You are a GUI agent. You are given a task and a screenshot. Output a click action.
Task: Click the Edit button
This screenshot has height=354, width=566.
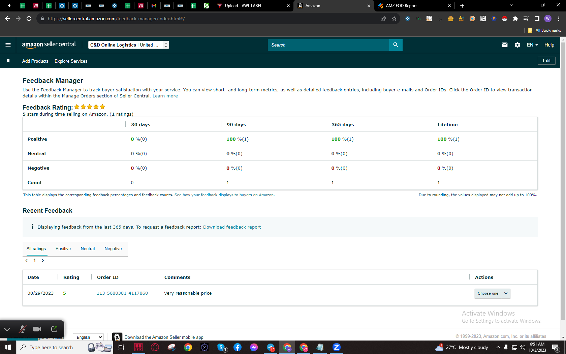point(546,61)
